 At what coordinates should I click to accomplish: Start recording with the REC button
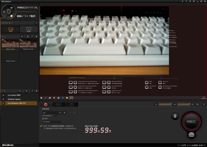(191, 122)
